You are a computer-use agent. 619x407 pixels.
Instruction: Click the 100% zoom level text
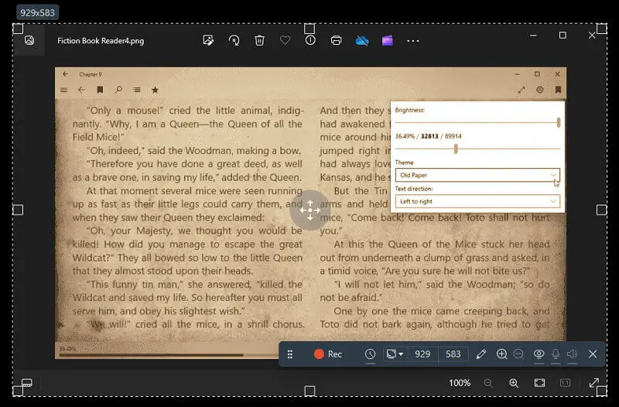[460, 383]
